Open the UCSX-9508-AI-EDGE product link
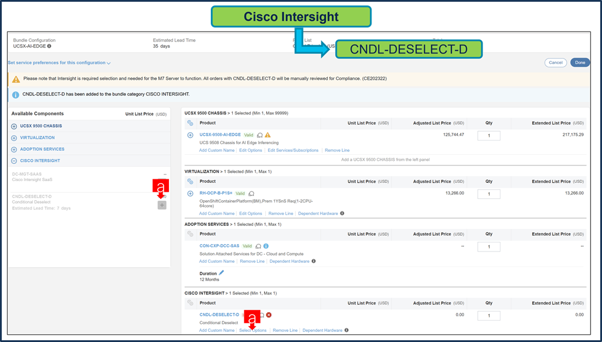 tap(220, 135)
